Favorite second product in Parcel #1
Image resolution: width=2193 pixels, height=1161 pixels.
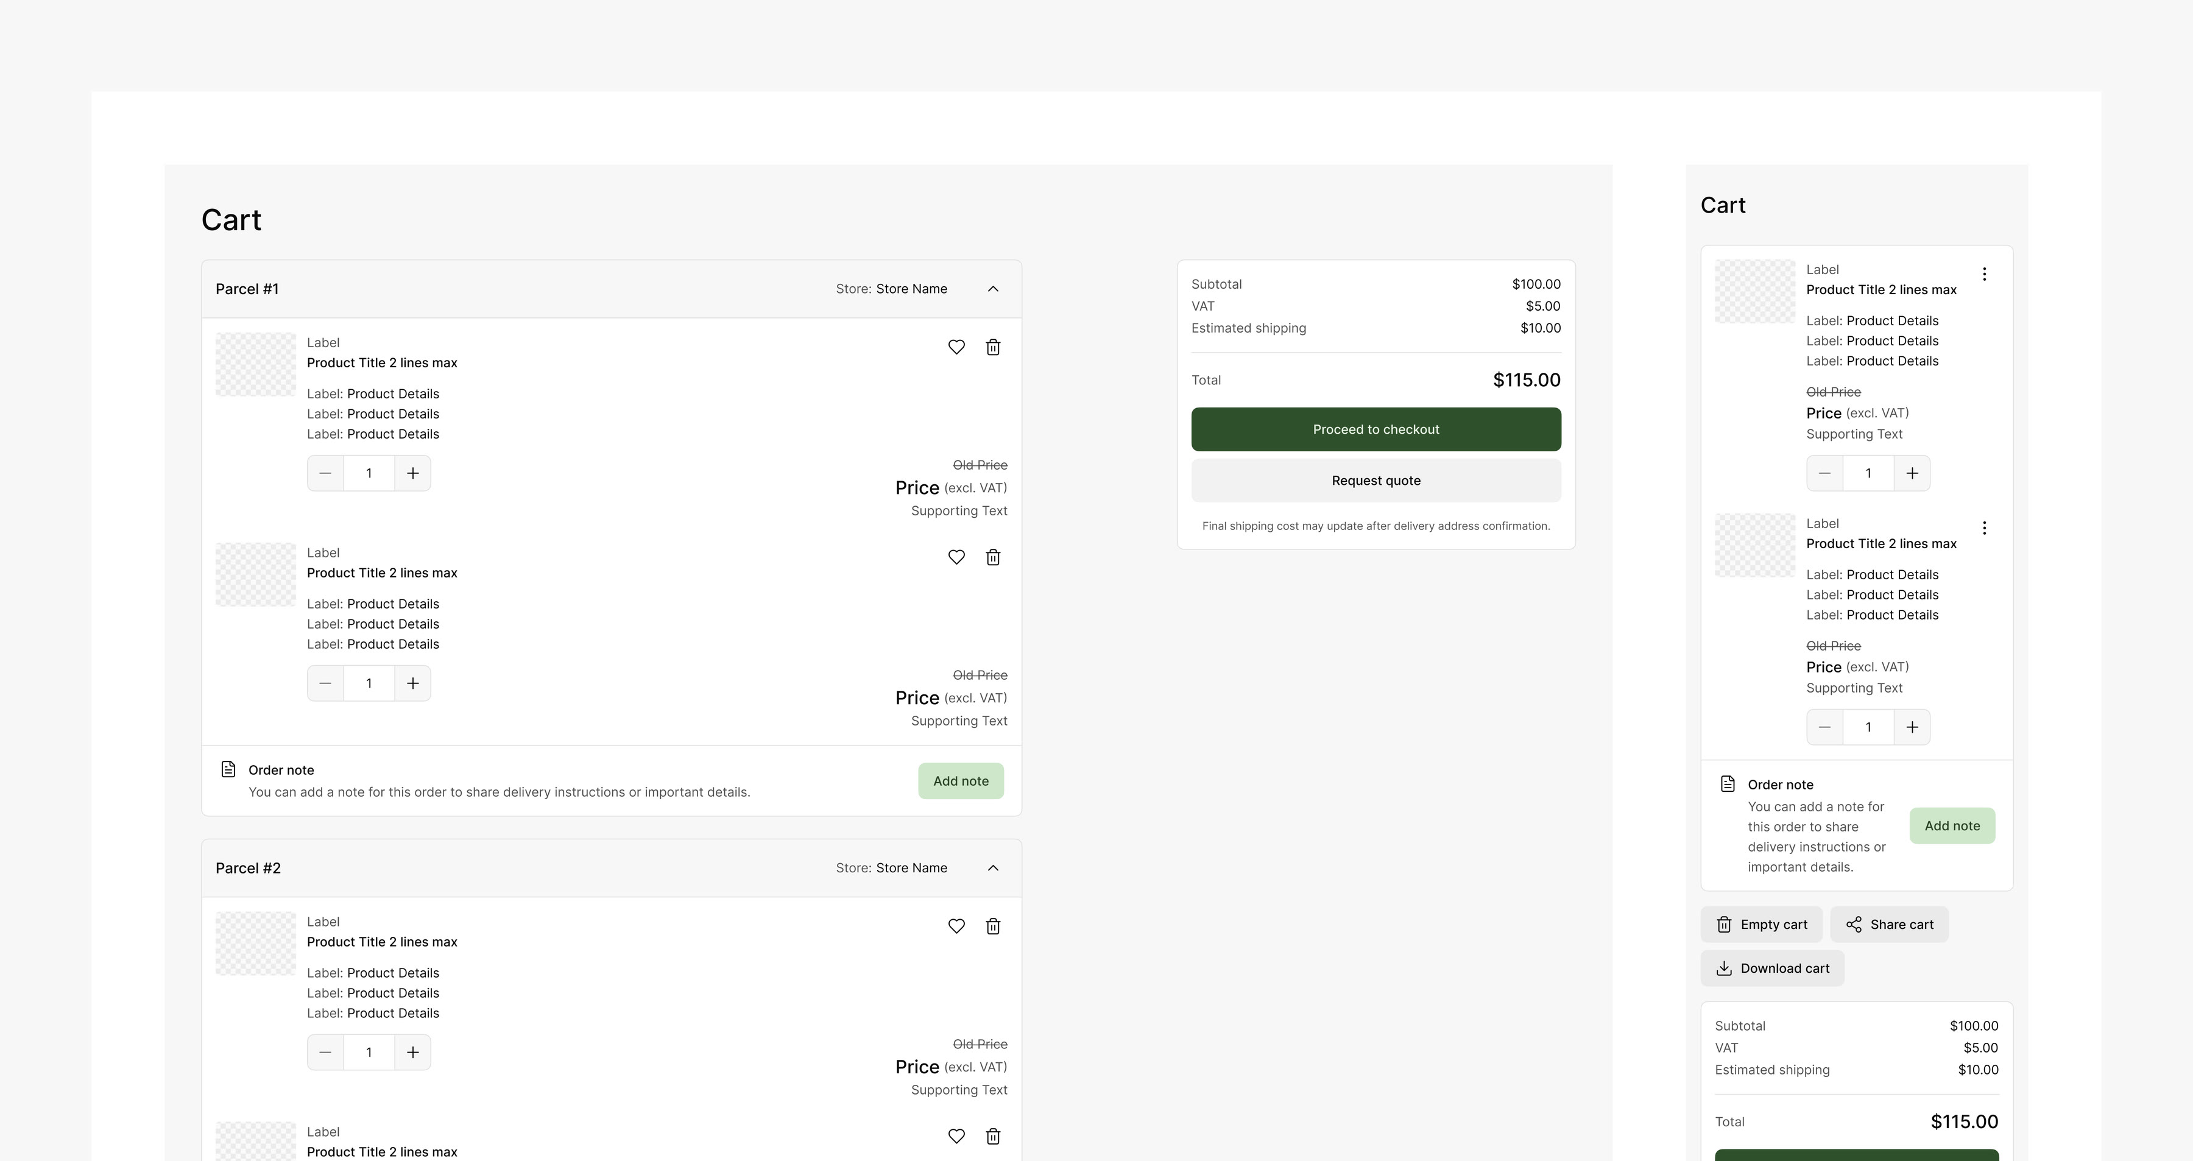[956, 557]
